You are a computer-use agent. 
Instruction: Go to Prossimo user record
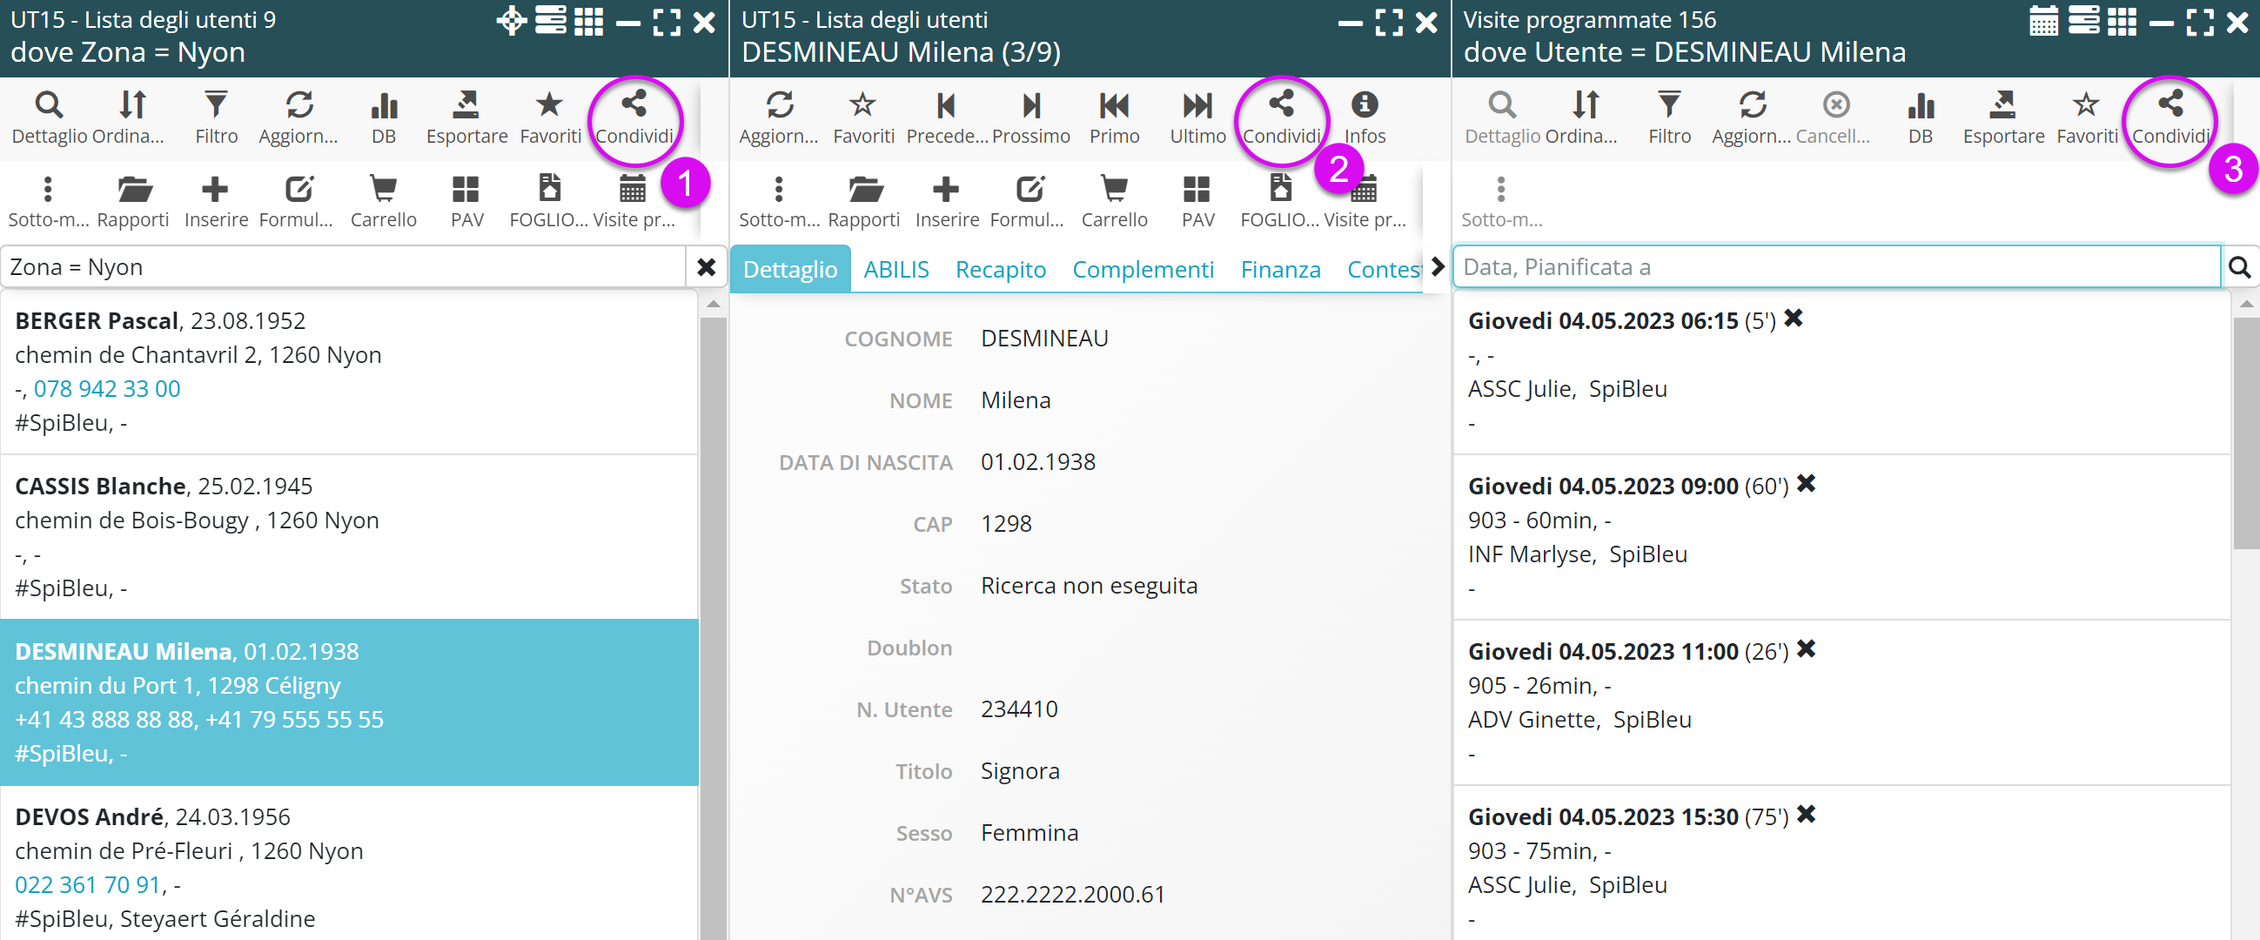pyautogui.click(x=1031, y=117)
